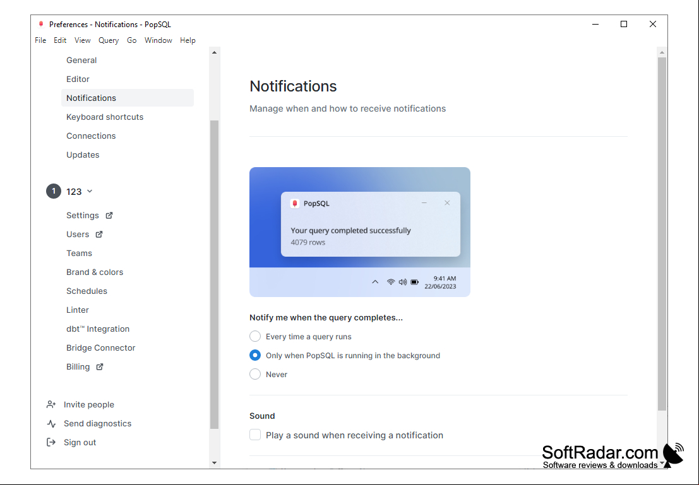Click the 'Sound' section heading
699x485 pixels.
[x=262, y=416]
